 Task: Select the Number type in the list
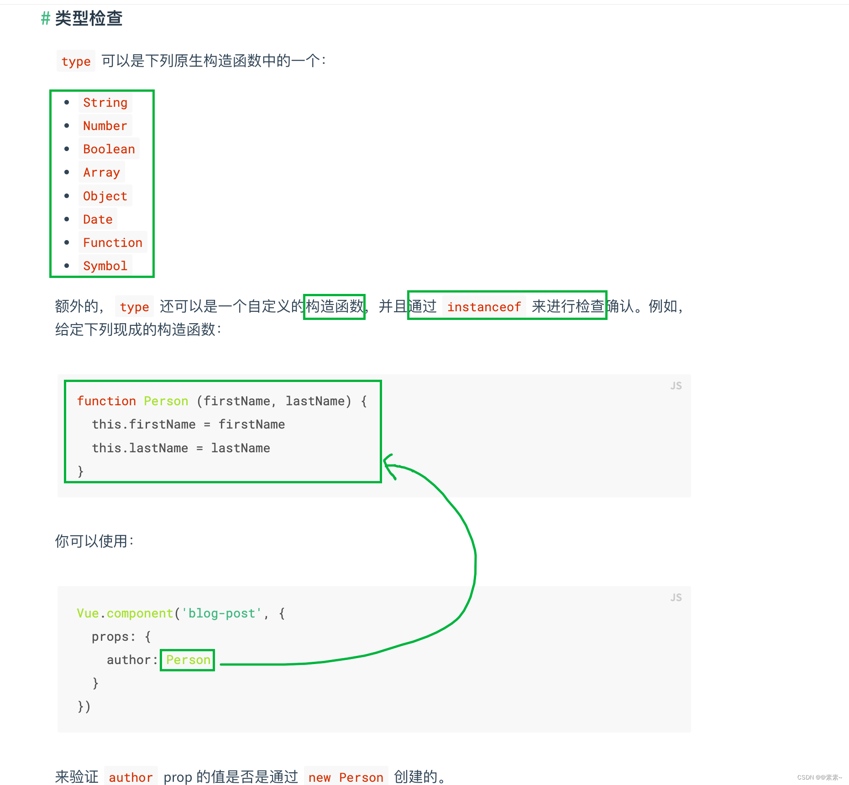(105, 126)
